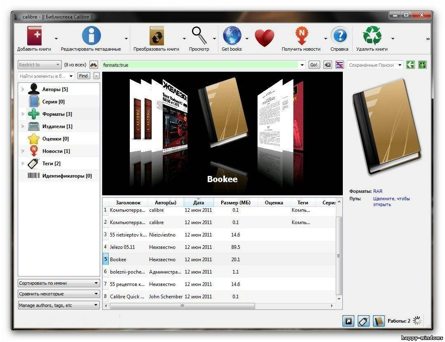Sort by the Дата column header
The width and height of the screenshot is (445, 342).
point(199,202)
